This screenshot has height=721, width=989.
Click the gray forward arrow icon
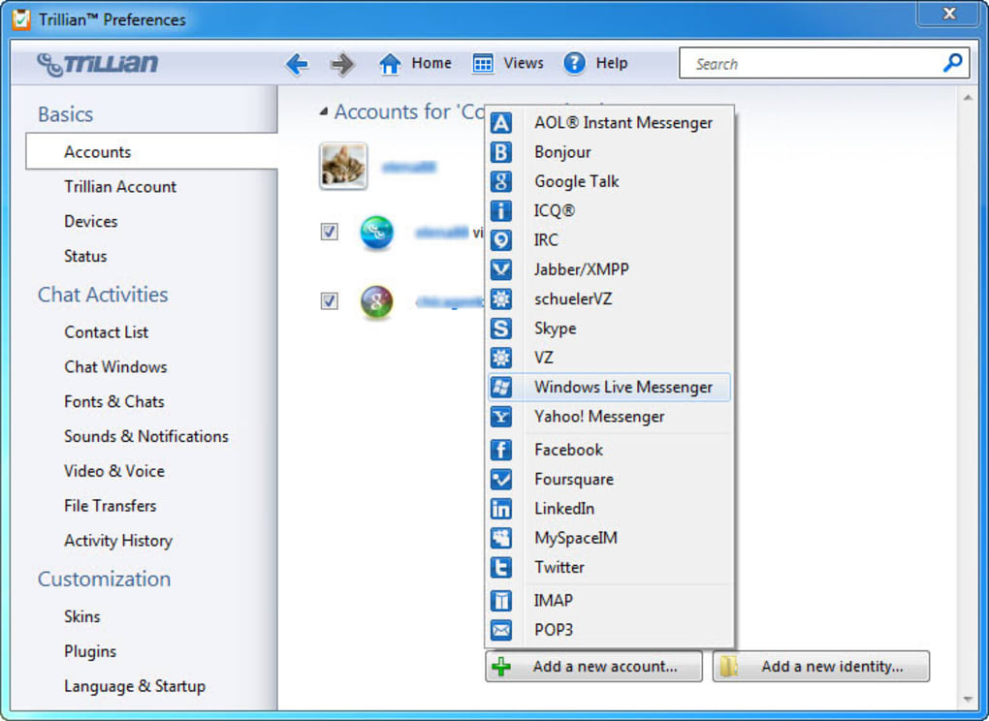coord(342,64)
